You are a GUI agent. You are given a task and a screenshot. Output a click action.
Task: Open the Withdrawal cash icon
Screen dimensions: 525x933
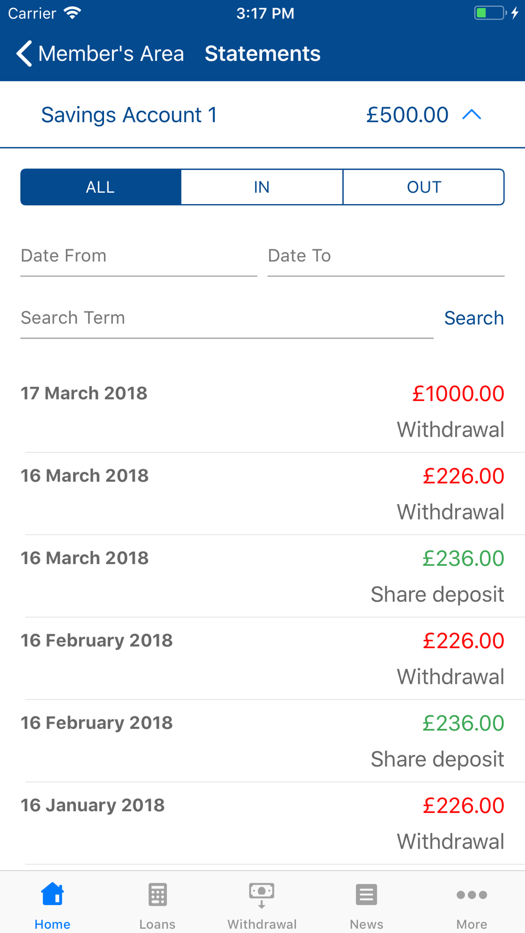coord(261,895)
